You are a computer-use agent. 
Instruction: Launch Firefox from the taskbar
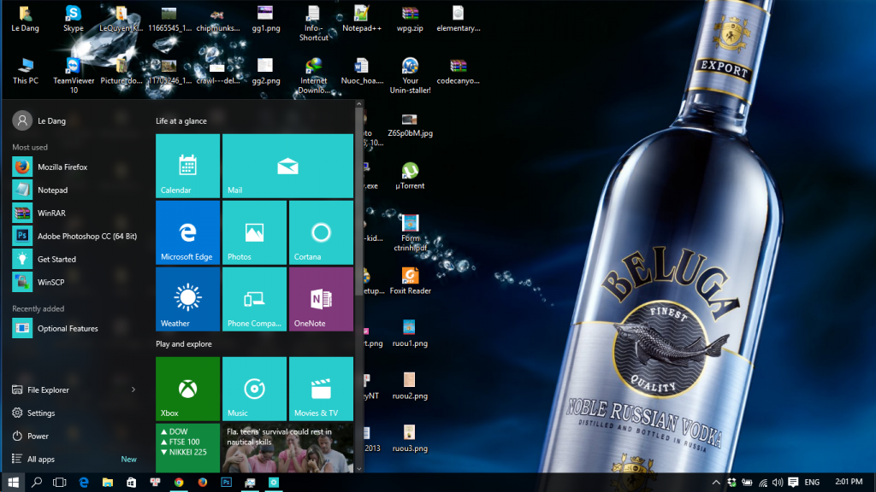(x=203, y=483)
